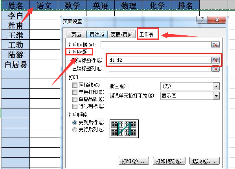The width and height of the screenshot is (235, 169).
Task: Click the range selector icon for 左端标题列
Action: (215, 69)
